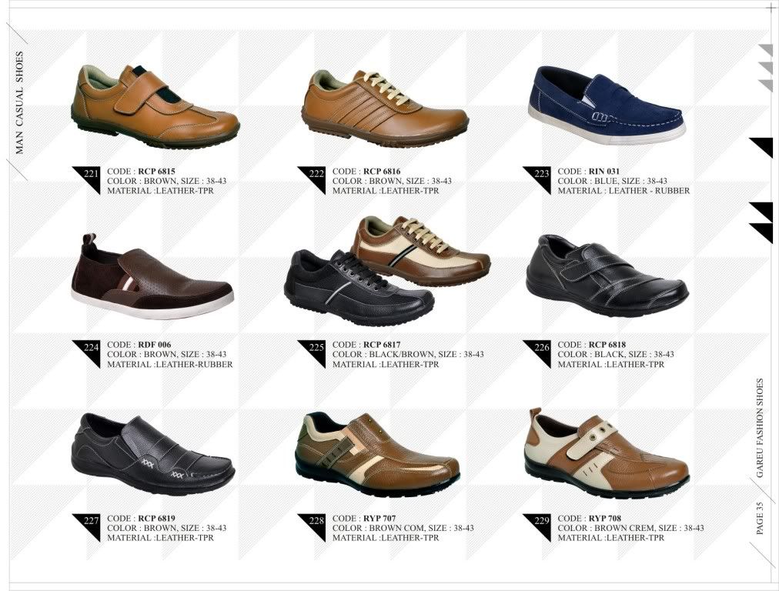779x591 pixels.
Task: Select the black velcro shoe RCP 6818
Action: point(607,275)
